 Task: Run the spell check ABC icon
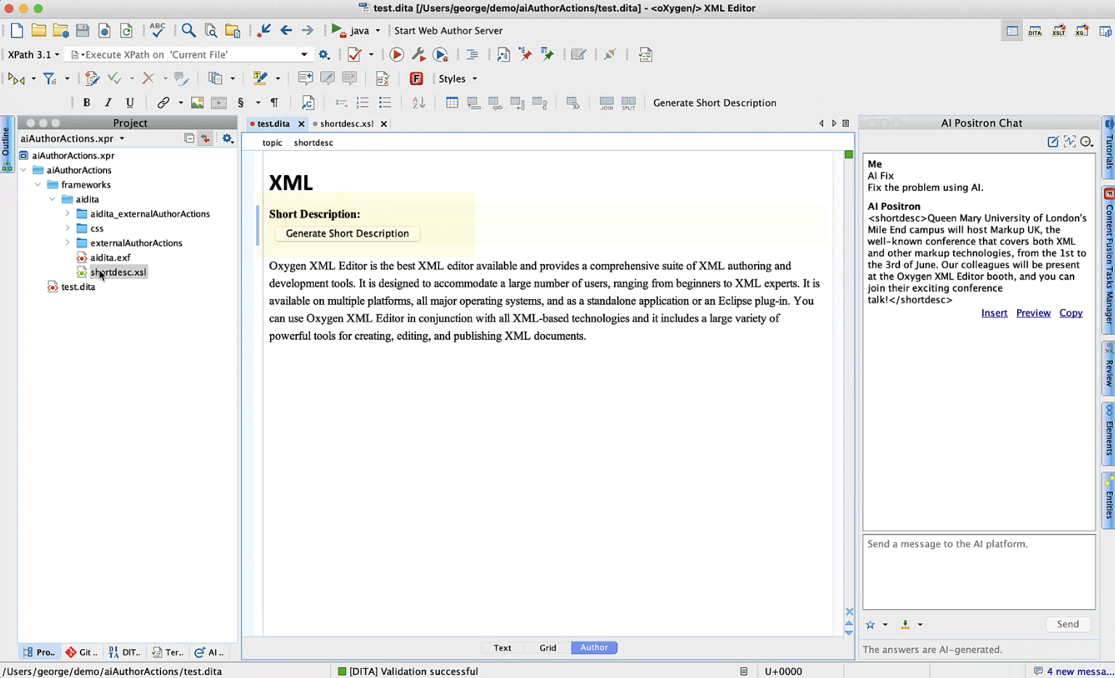157,30
